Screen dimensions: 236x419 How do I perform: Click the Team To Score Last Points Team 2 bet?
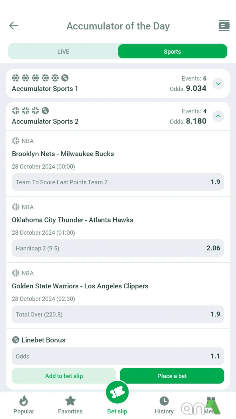pyautogui.click(x=118, y=182)
